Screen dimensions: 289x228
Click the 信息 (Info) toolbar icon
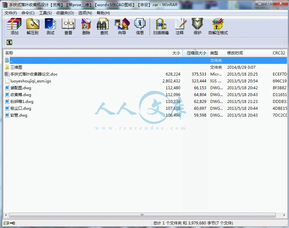[140, 24]
